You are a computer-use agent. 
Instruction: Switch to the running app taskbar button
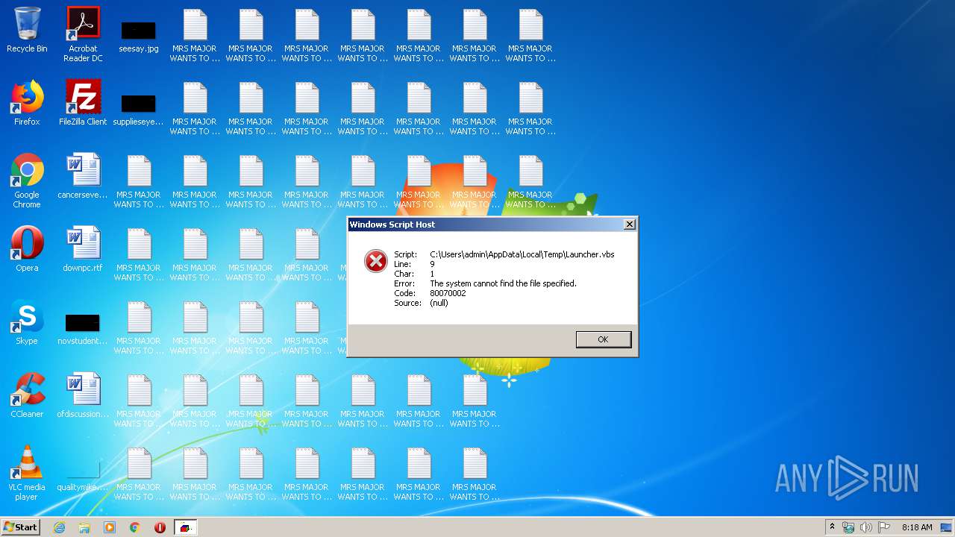185,527
